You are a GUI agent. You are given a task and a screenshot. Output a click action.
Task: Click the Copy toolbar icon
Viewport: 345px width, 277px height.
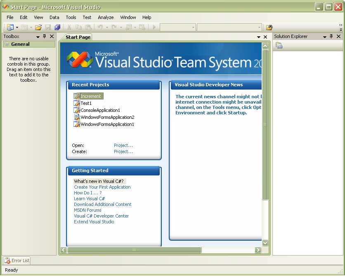pyautogui.click(x=78, y=27)
